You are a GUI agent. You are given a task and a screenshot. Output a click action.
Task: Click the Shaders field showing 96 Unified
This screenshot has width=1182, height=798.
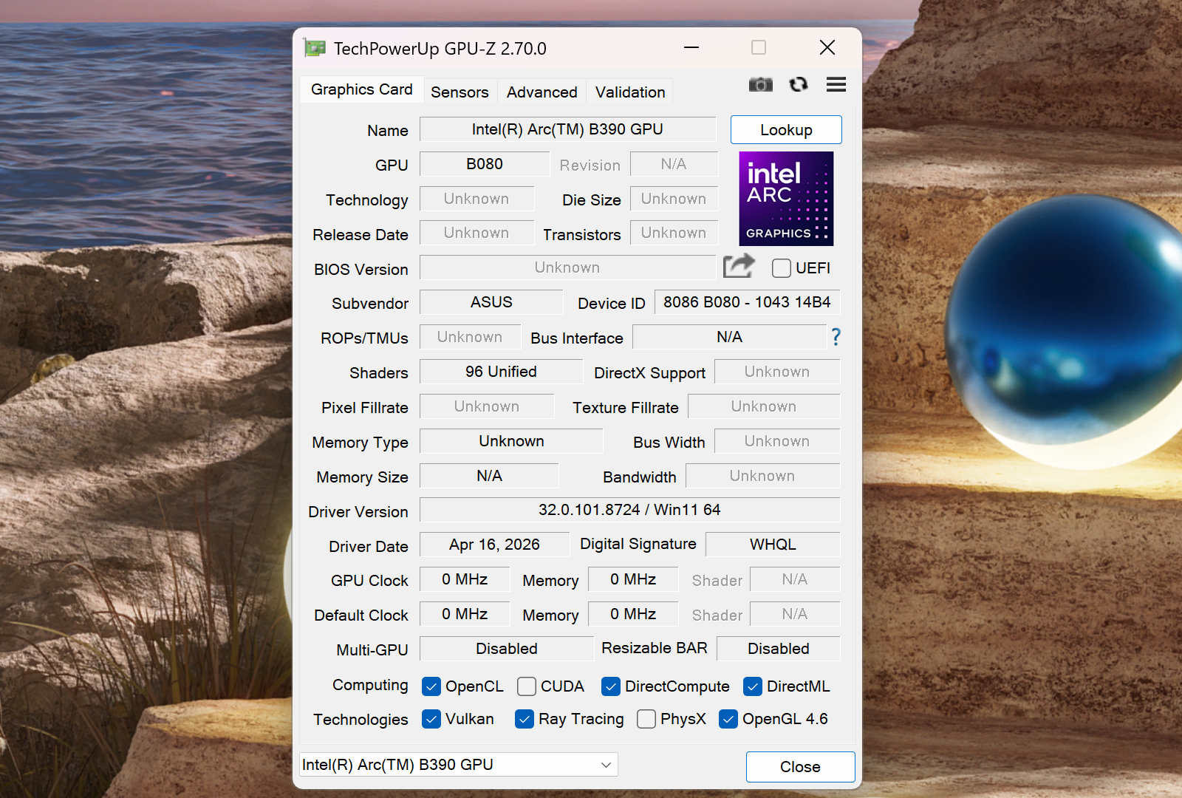pos(501,372)
